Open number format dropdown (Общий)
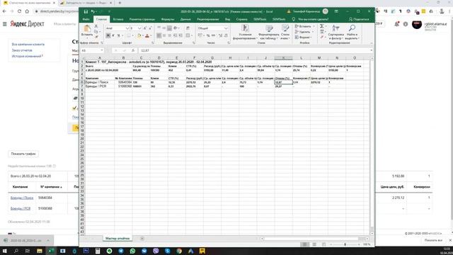 (x=226, y=28)
